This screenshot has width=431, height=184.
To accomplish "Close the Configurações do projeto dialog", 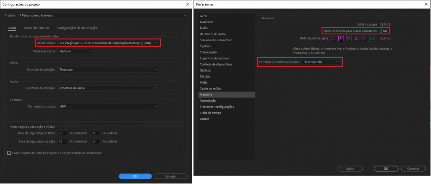I will (x=187, y=4).
